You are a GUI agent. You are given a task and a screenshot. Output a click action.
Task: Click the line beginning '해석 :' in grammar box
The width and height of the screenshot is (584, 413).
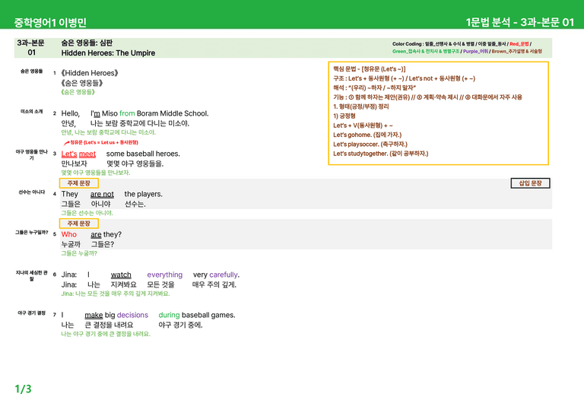coord(374,88)
